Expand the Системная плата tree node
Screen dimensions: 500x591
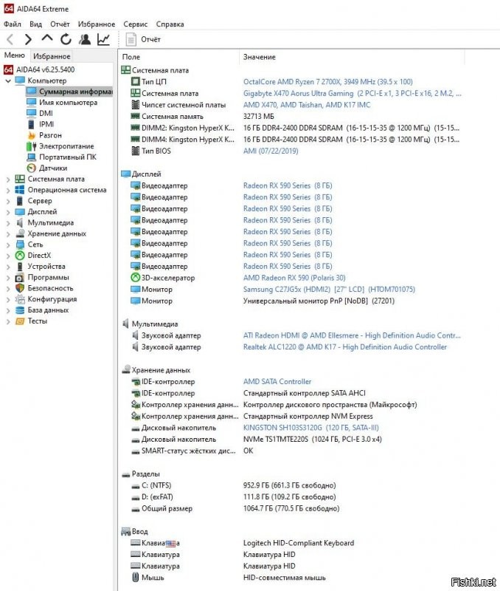tap(8, 180)
